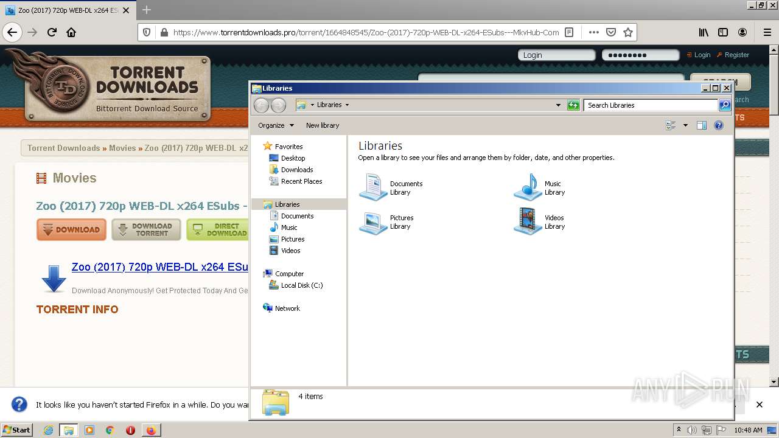Select Recent Places in navigation pane

(301, 181)
